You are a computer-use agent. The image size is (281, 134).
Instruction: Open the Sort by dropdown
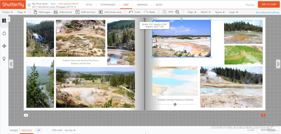(x=70, y=130)
